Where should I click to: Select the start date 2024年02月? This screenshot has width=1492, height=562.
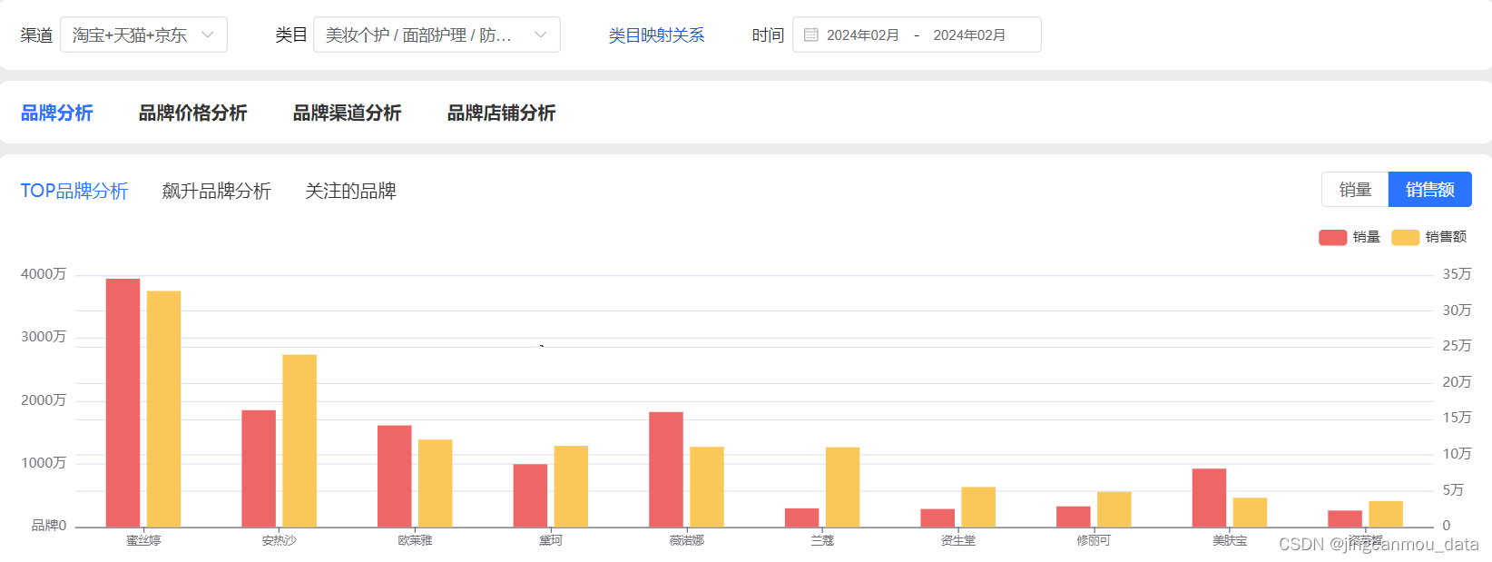pos(862,35)
